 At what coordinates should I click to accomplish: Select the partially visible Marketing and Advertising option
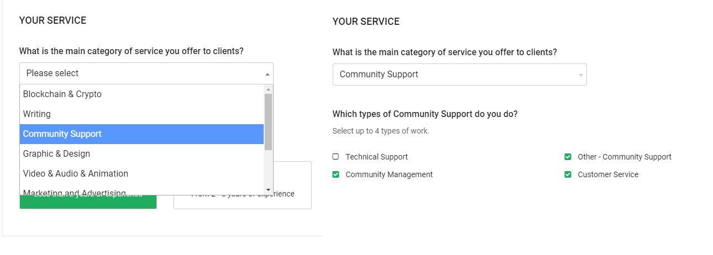(x=75, y=192)
